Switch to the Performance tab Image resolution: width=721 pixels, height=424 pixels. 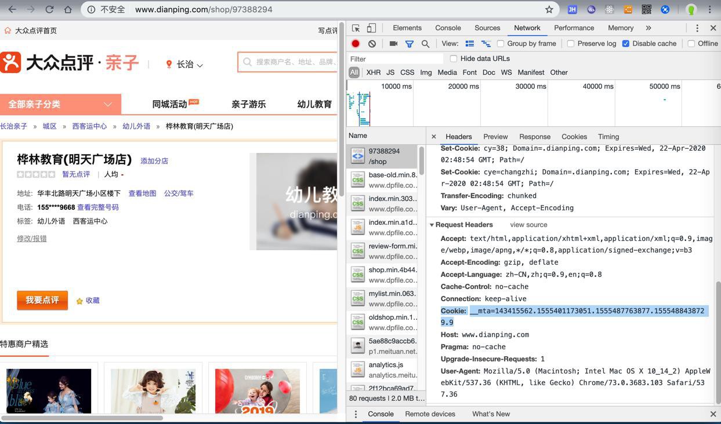tap(574, 28)
